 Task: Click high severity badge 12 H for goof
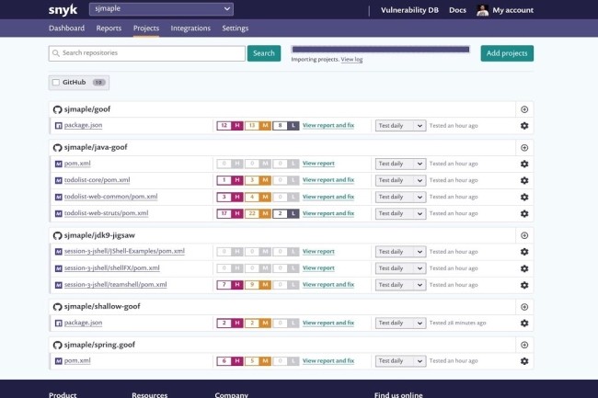230,126
